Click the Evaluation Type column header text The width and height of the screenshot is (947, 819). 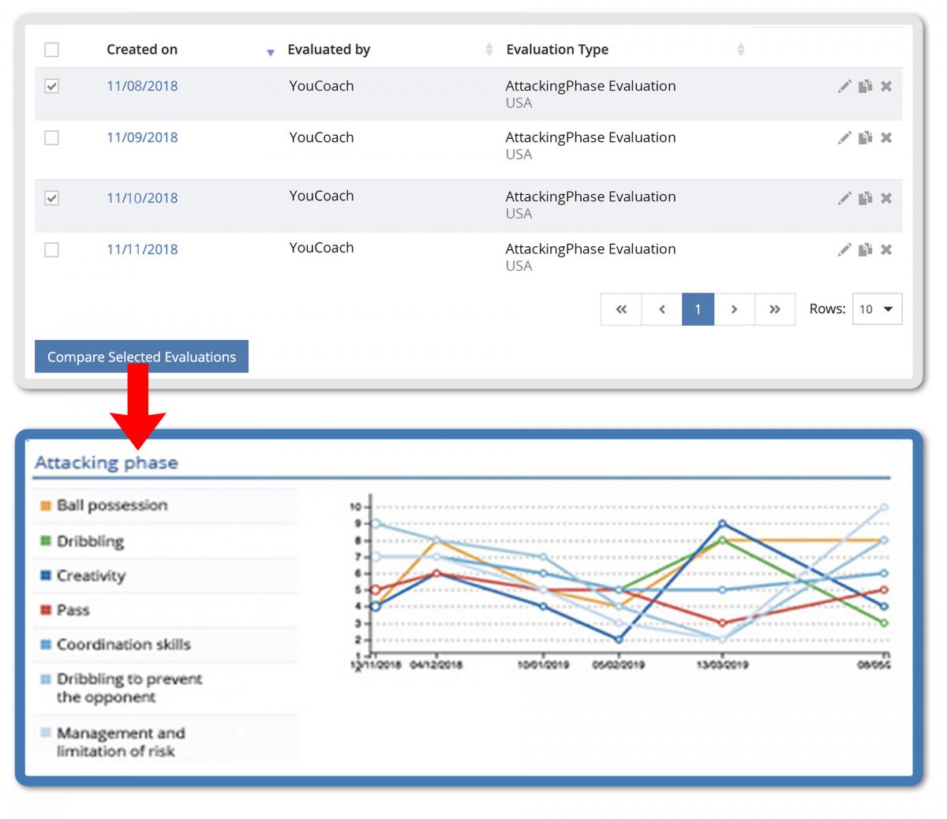[x=557, y=50]
